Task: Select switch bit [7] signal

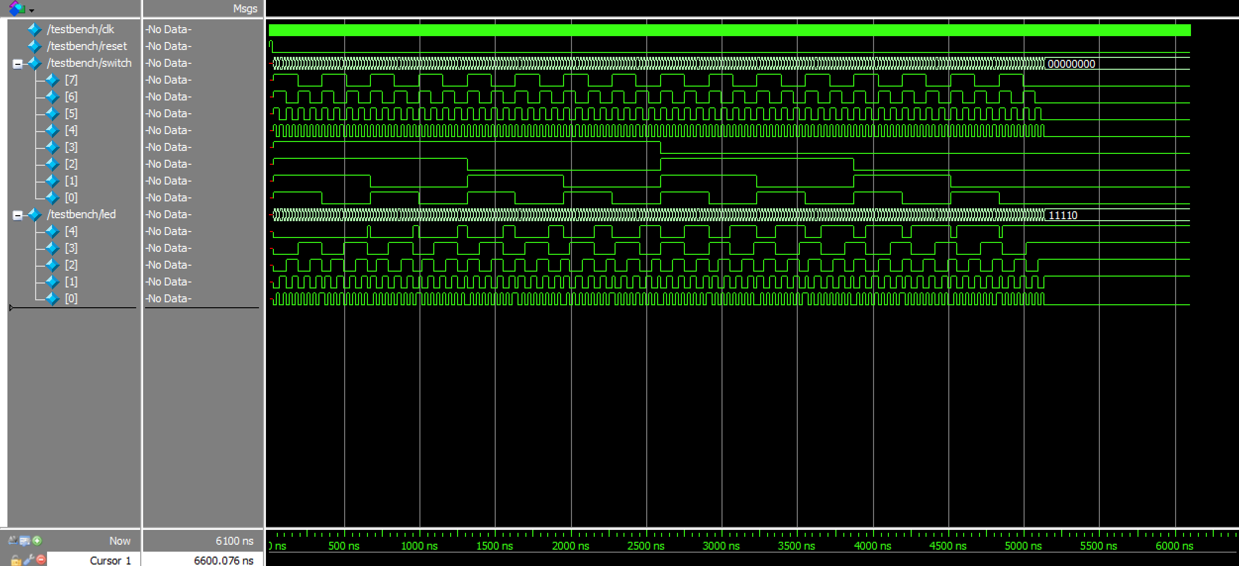Action: click(x=71, y=80)
